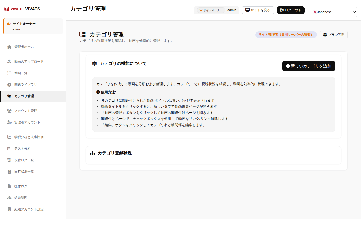Screen dimensions: 361x225
Task: Click the user-shield icon beside 管理者アカウント
Action: coord(9,122)
